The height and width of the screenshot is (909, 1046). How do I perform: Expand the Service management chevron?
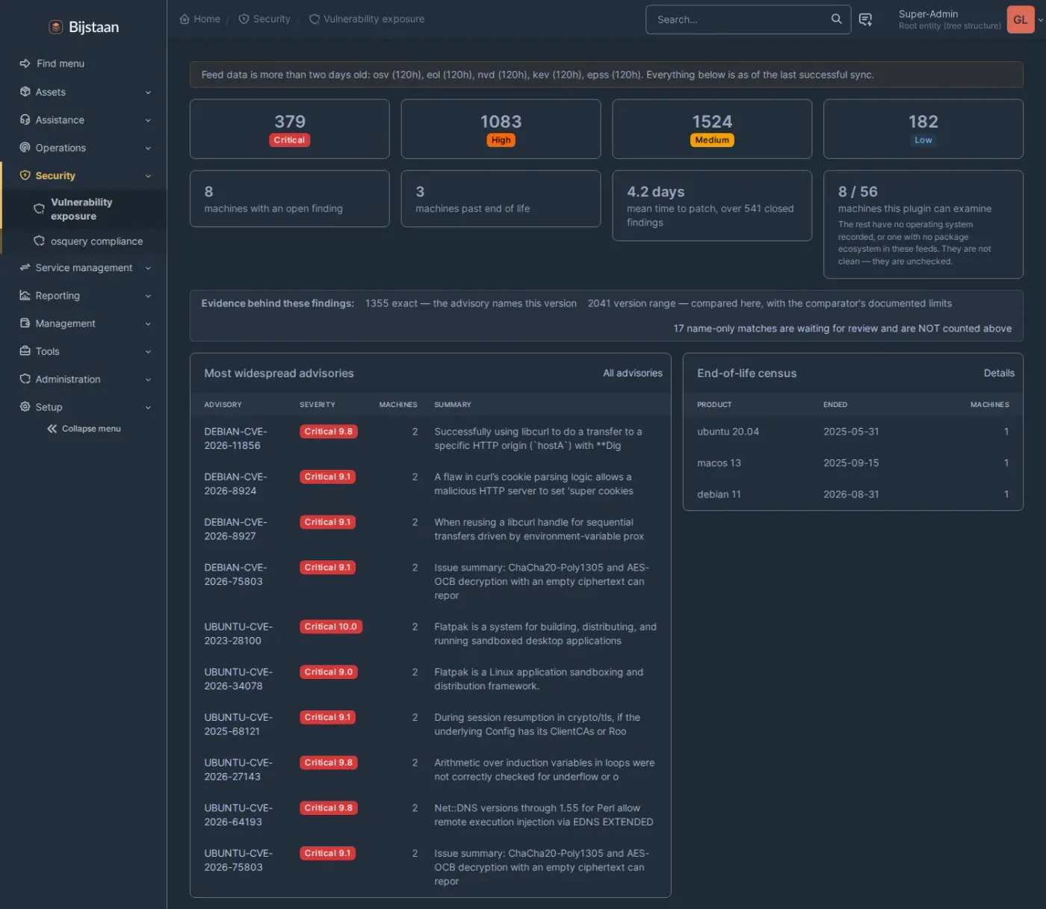point(148,268)
